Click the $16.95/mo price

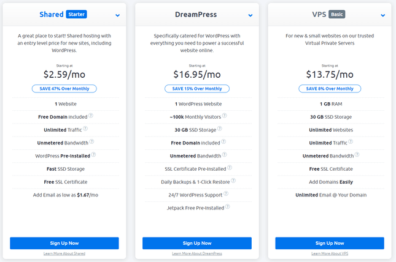pos(197,75)
